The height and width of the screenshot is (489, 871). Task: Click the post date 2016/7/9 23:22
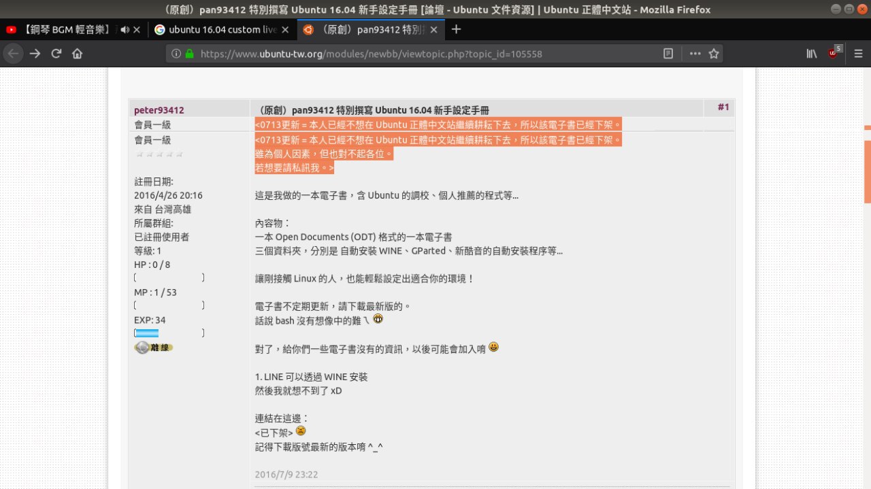click(x=286, y=475)
